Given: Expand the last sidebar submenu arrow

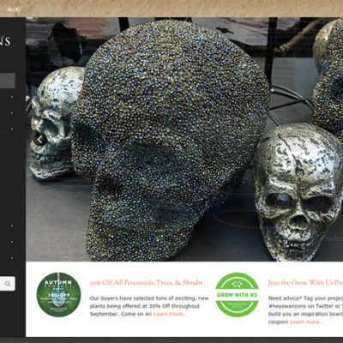Looking at the screenshot, I should pos(12,258).
